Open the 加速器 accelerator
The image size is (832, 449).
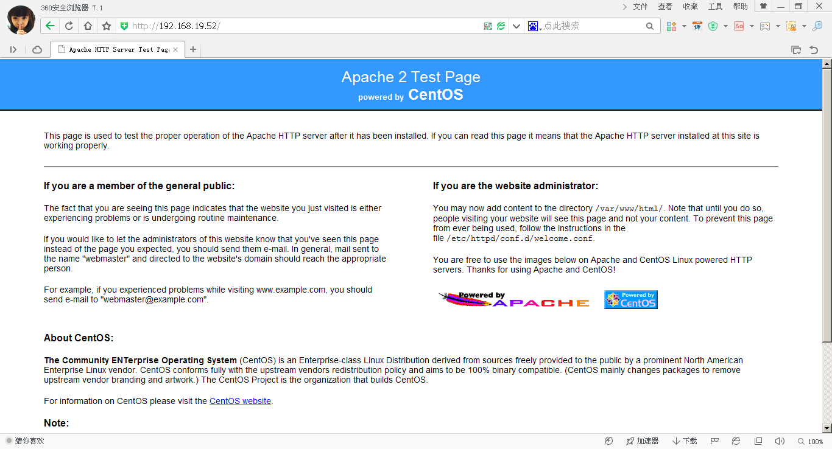coord(642,441)
